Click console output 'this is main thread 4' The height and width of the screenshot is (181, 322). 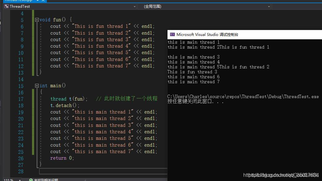coord(194,62)
